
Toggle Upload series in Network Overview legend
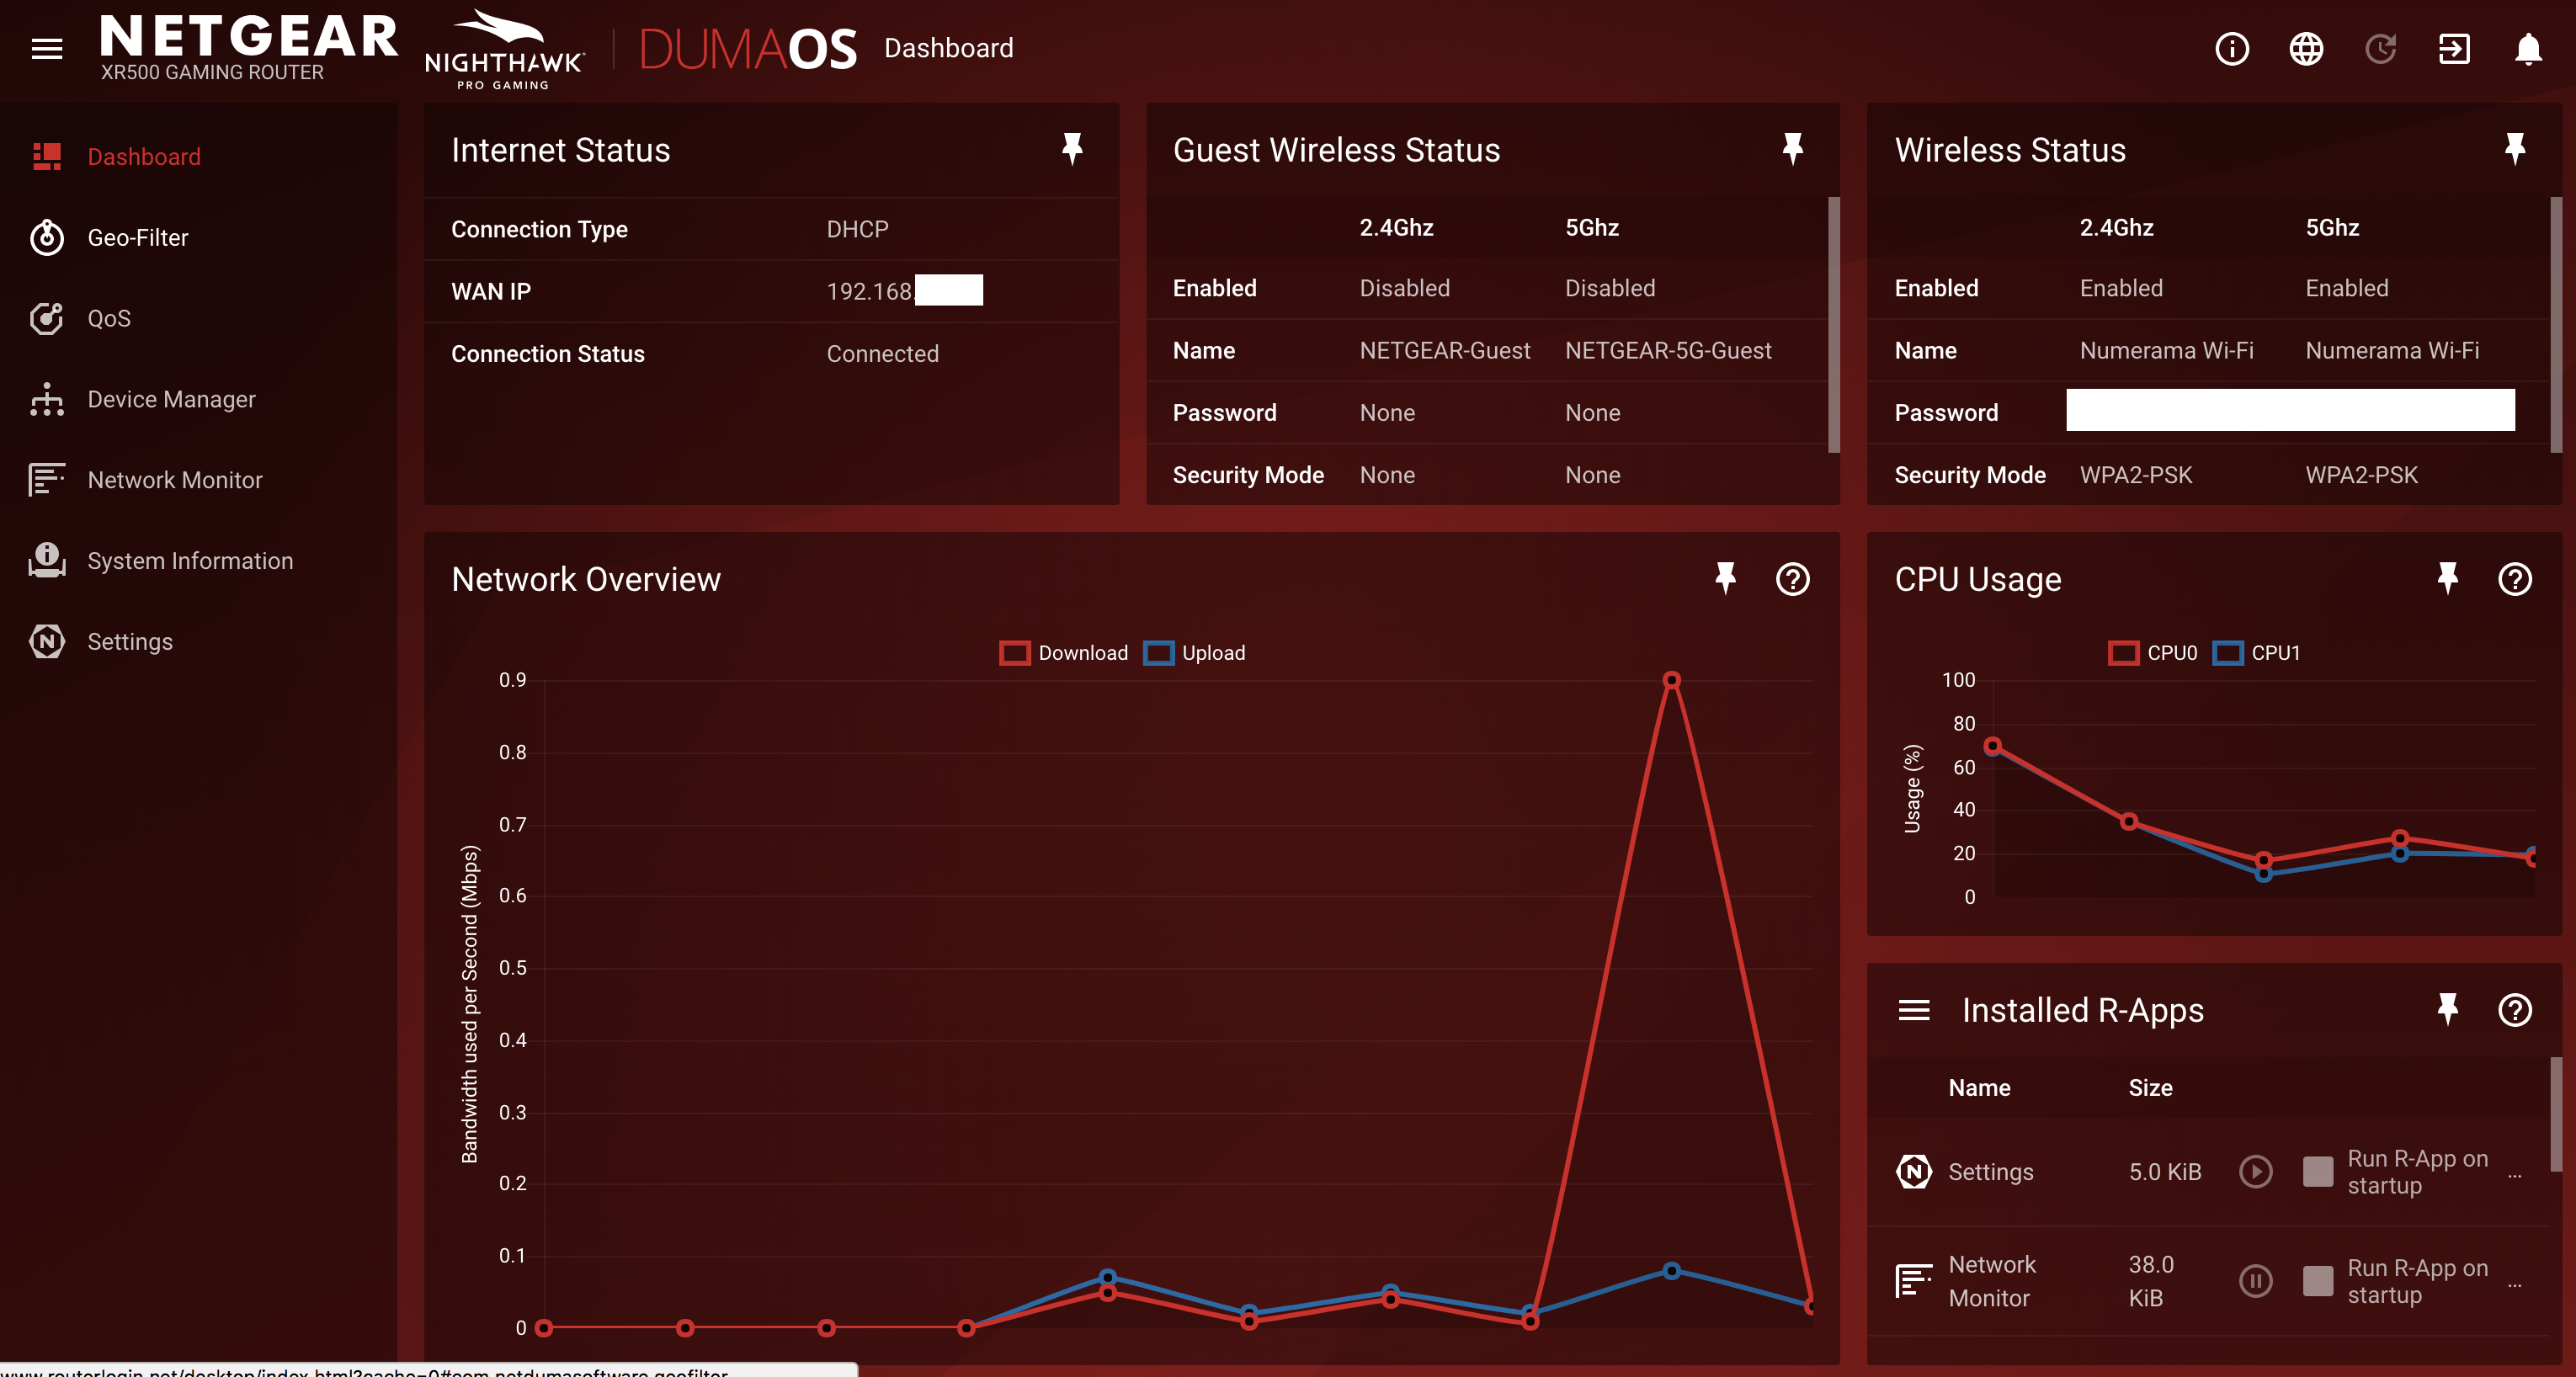(x=1195, y=653)
